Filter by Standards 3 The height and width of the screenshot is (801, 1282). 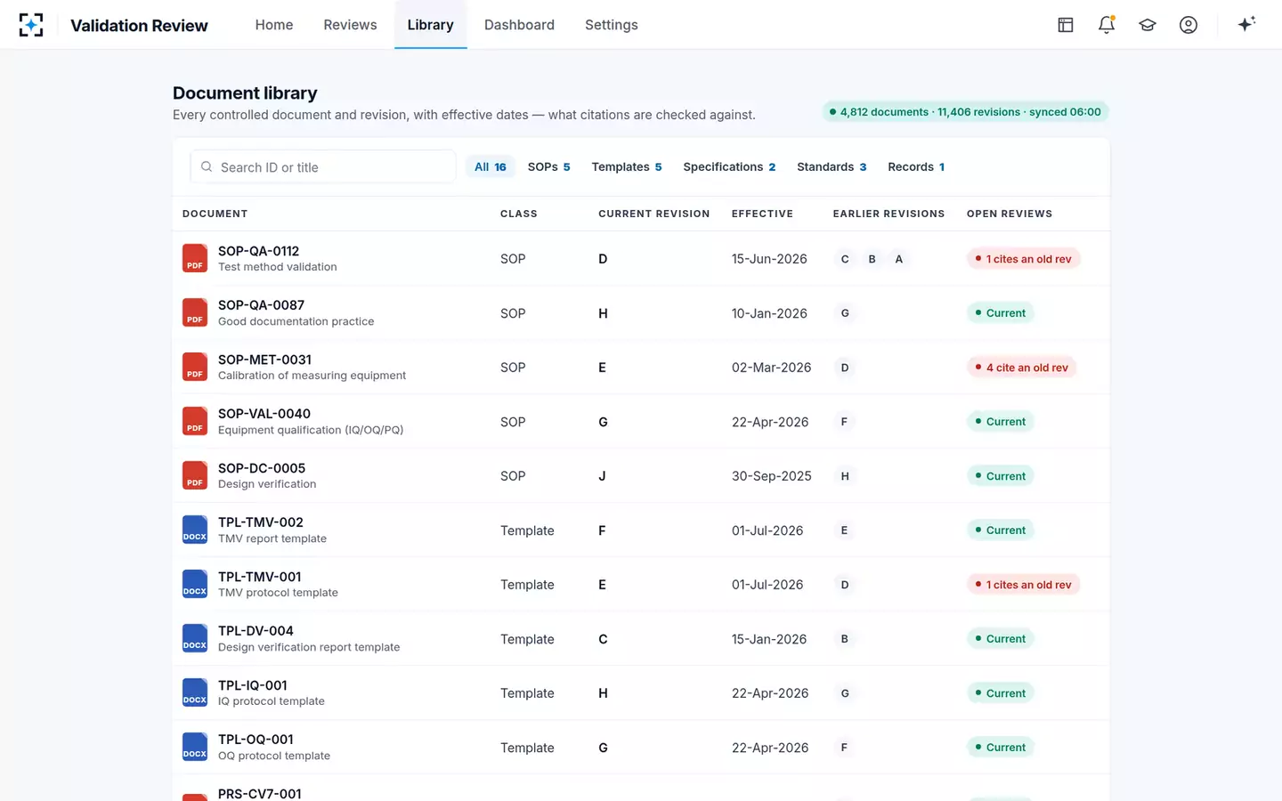click(x=832, y=166)
